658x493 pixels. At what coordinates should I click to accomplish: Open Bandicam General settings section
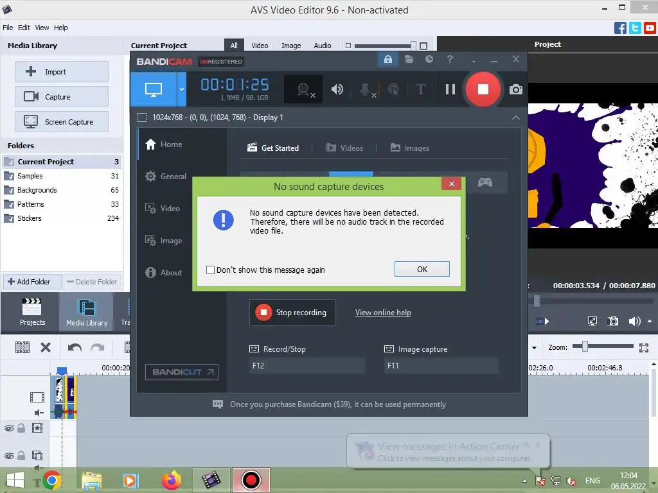[165, 177]
